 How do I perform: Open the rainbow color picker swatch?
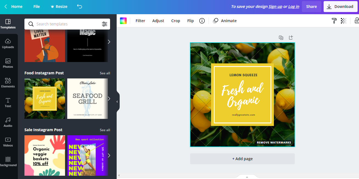coord(123,21)
